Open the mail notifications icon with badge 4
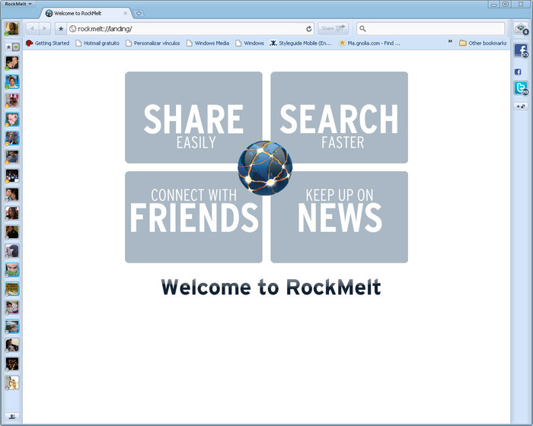 [521, 29]
